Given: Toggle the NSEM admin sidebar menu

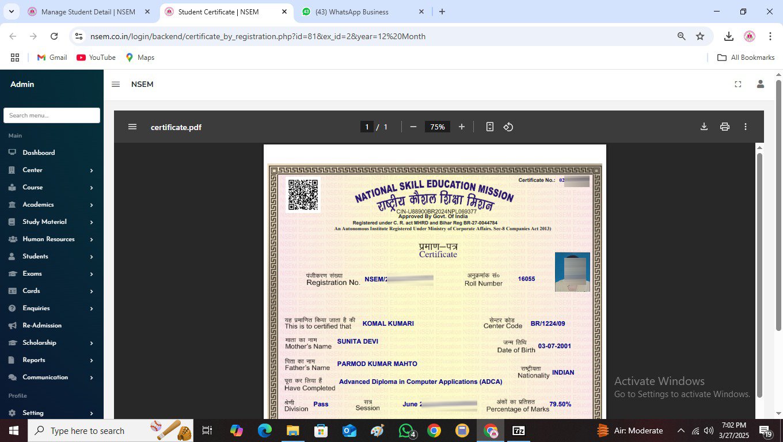Looking at the screenshot, I should pos(116,84).
